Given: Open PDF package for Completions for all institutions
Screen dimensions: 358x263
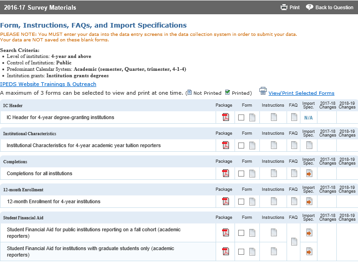Looking at the screenshot, I should [x=225, y=173].
